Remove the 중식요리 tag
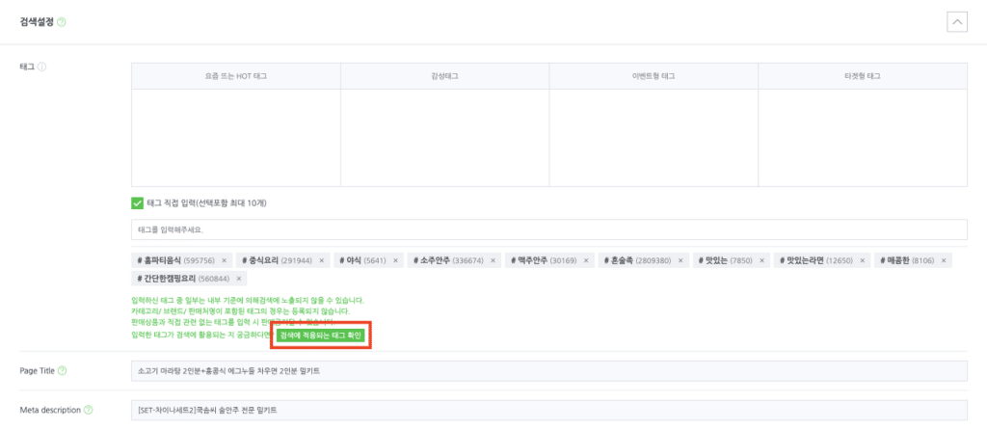This screenshot has width=987, height=430. click(x=322, y=260)
